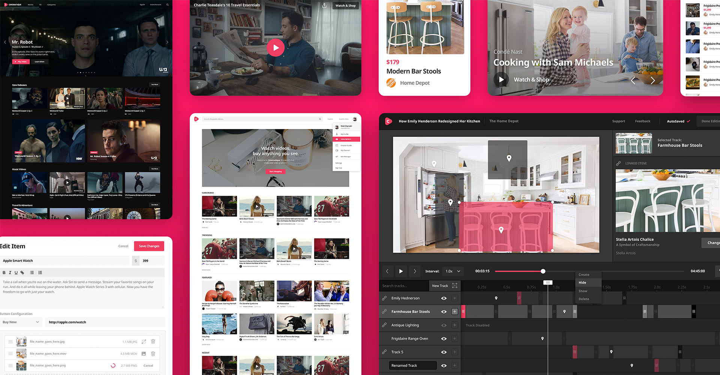Click search magnifier in shoppable videos search bar

tap(320, 119)
